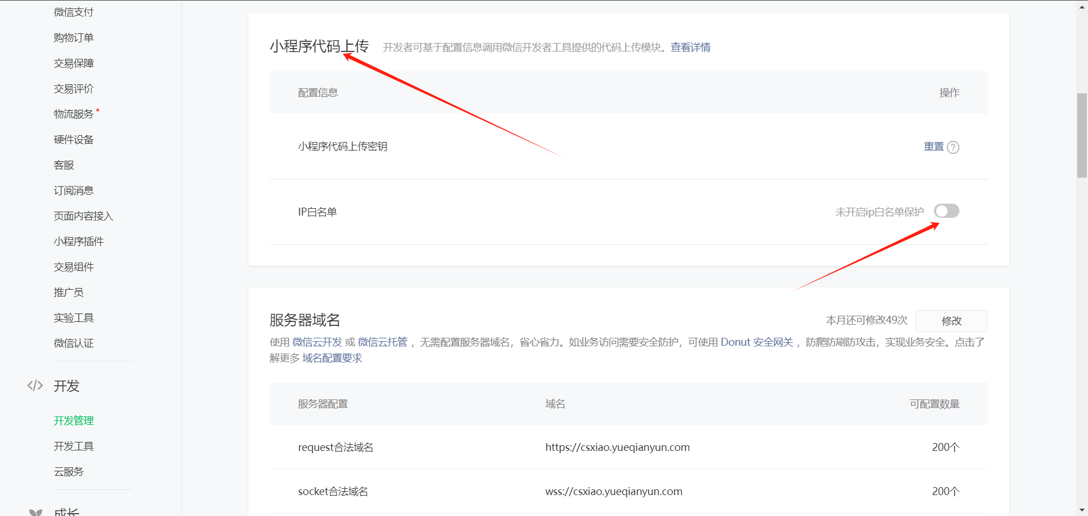The height and width of the screenshot is (516, 1088).
Task: Click the vertical scrollbar thumb
Action: tap(1082, 136)
